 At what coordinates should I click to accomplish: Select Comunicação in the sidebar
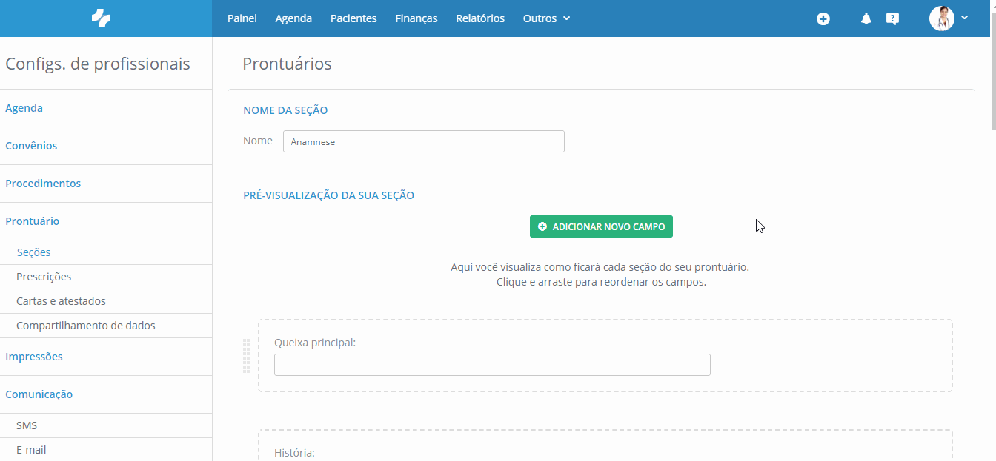tap(106, 394)
